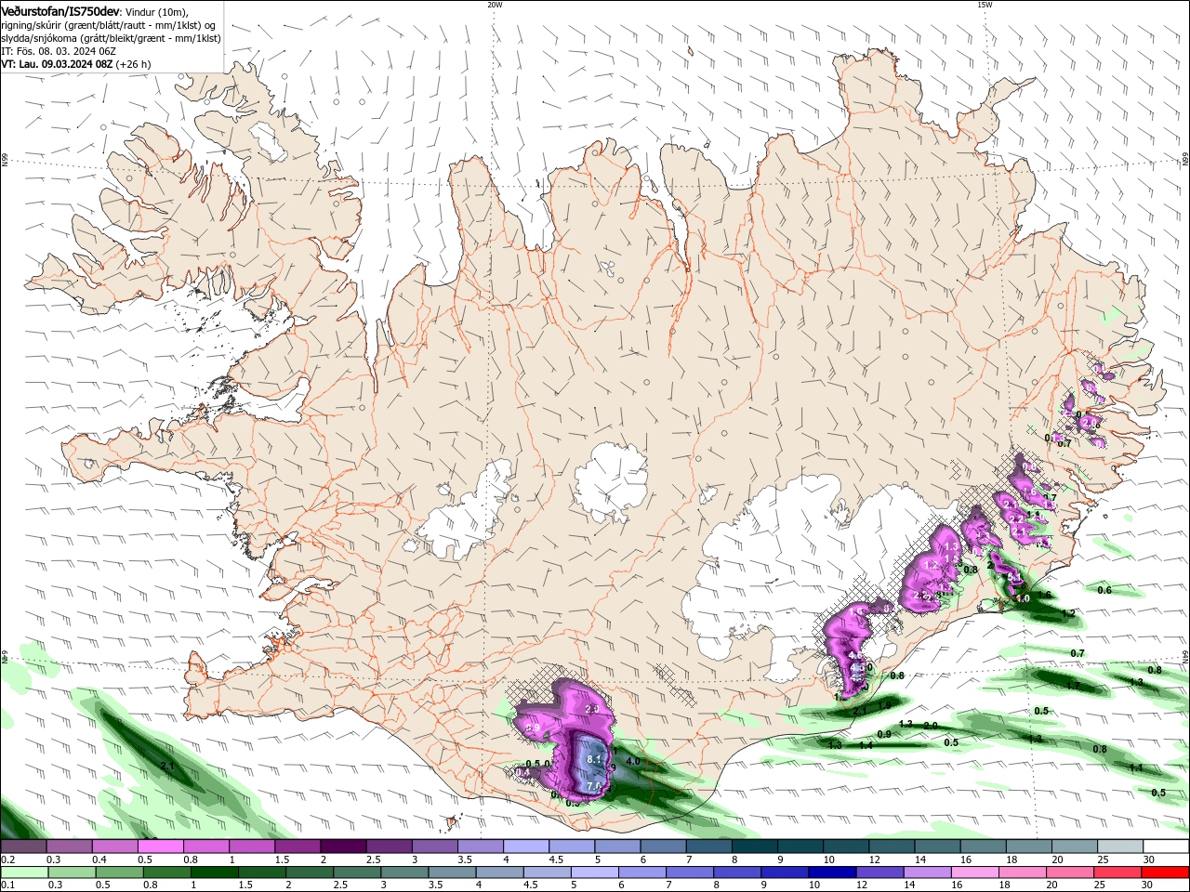Screen dimensions: 1190x892
Task: Click the 'rigning/skúrir' legend description line
Action: coord(109,25)
